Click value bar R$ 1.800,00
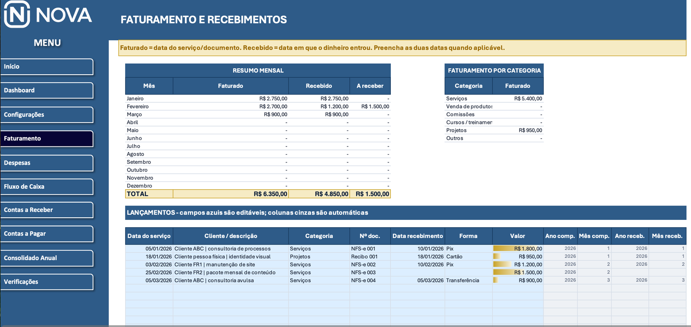Screen dimensions: 691x327 click(517, 249)
